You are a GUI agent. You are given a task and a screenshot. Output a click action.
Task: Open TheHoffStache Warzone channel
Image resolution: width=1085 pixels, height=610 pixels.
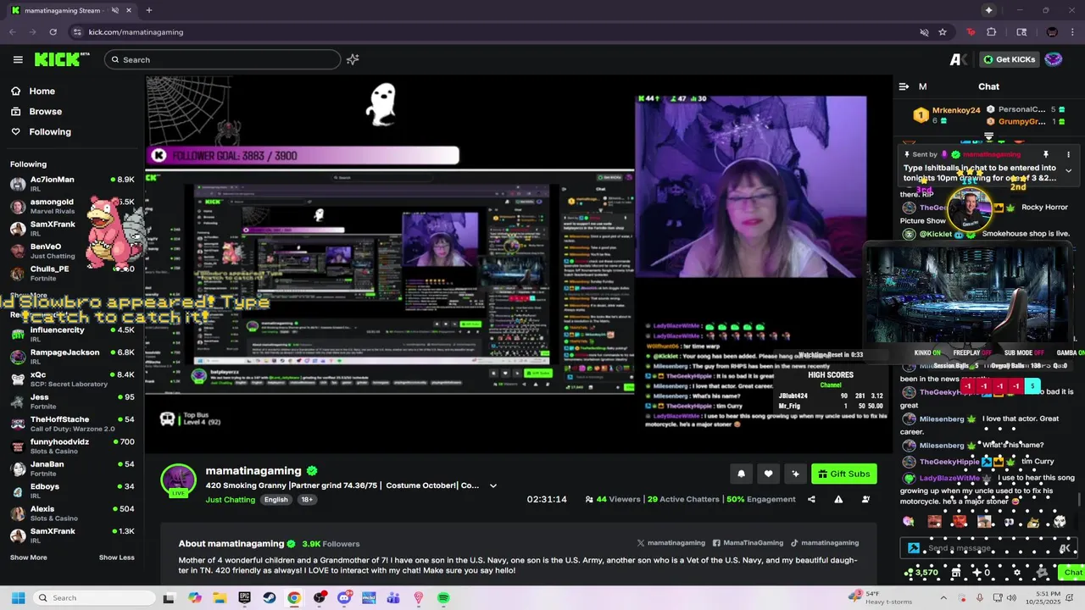tap(72, 424)
